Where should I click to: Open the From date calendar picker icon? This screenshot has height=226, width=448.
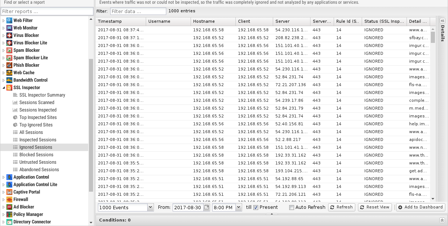207,207
